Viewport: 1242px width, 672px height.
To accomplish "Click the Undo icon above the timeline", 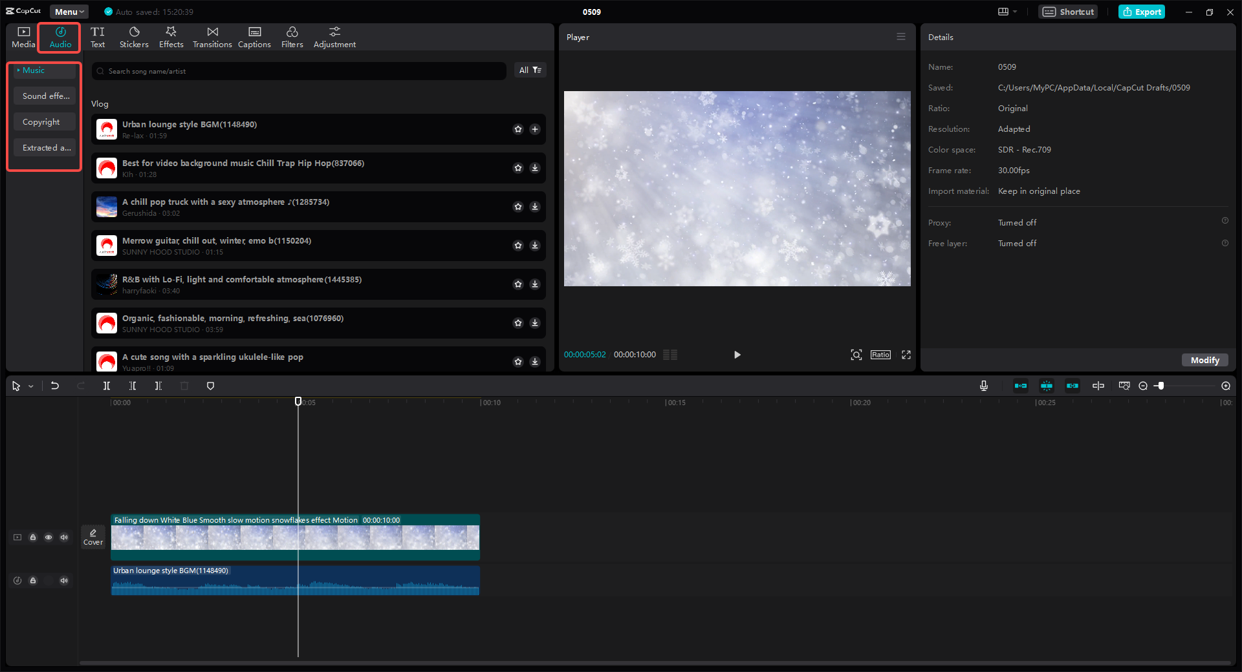I will pos(55,386).
